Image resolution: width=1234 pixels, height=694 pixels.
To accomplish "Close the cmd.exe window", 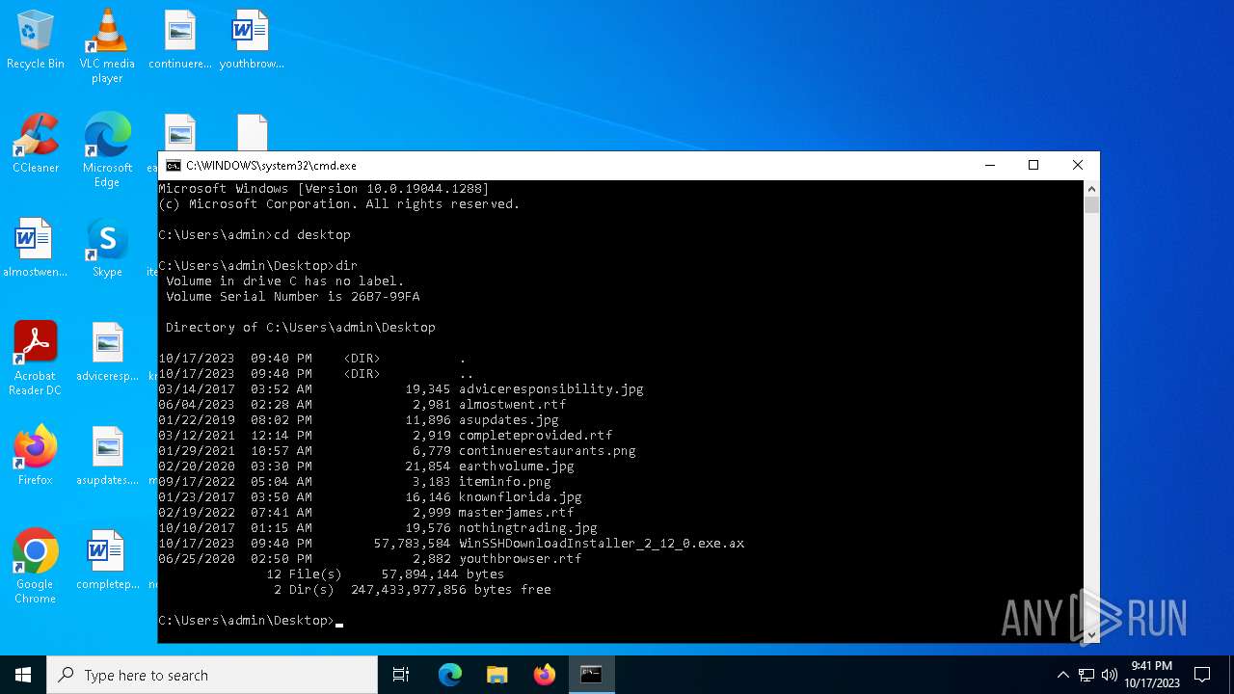I will coord(1078,166).
